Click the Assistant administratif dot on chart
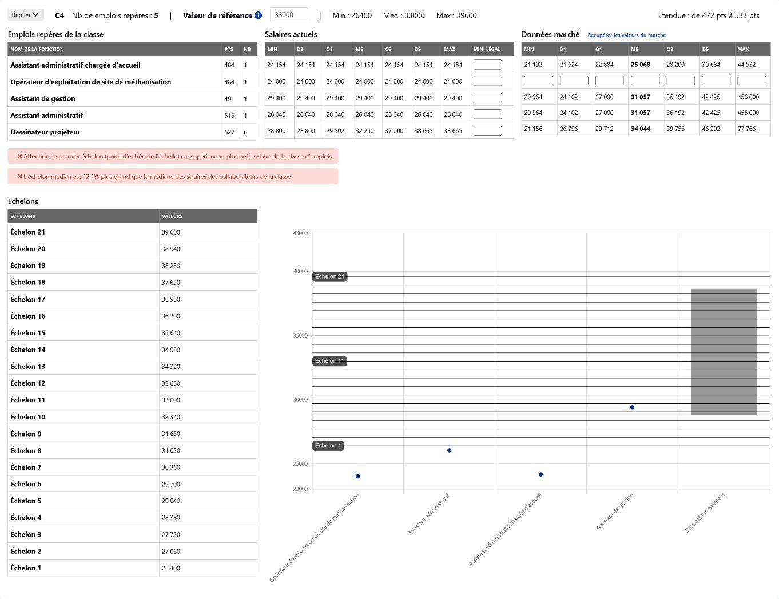The image size is (779, 599). coord(449,450)
